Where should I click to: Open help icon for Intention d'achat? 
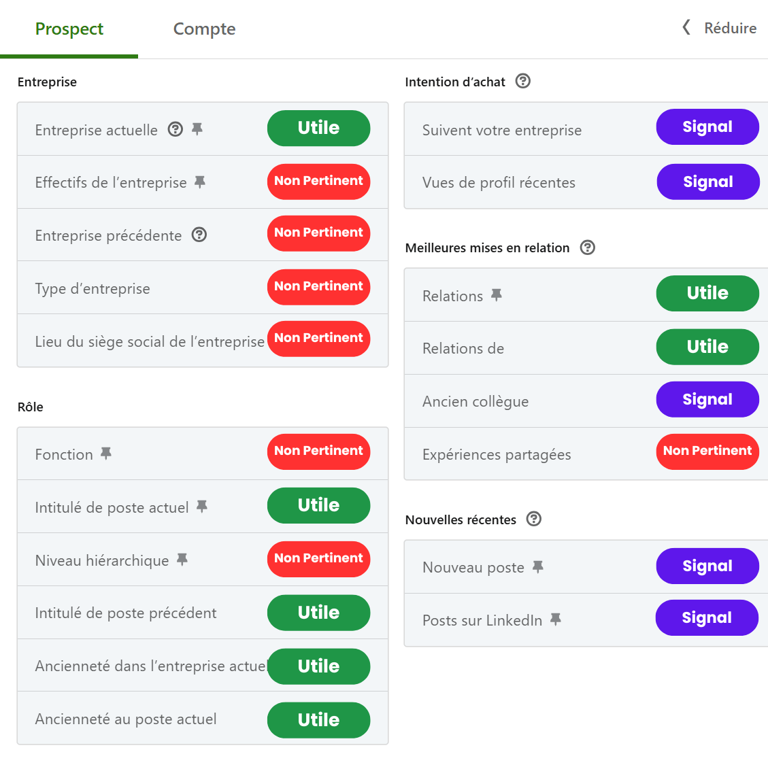pos(523,81)
